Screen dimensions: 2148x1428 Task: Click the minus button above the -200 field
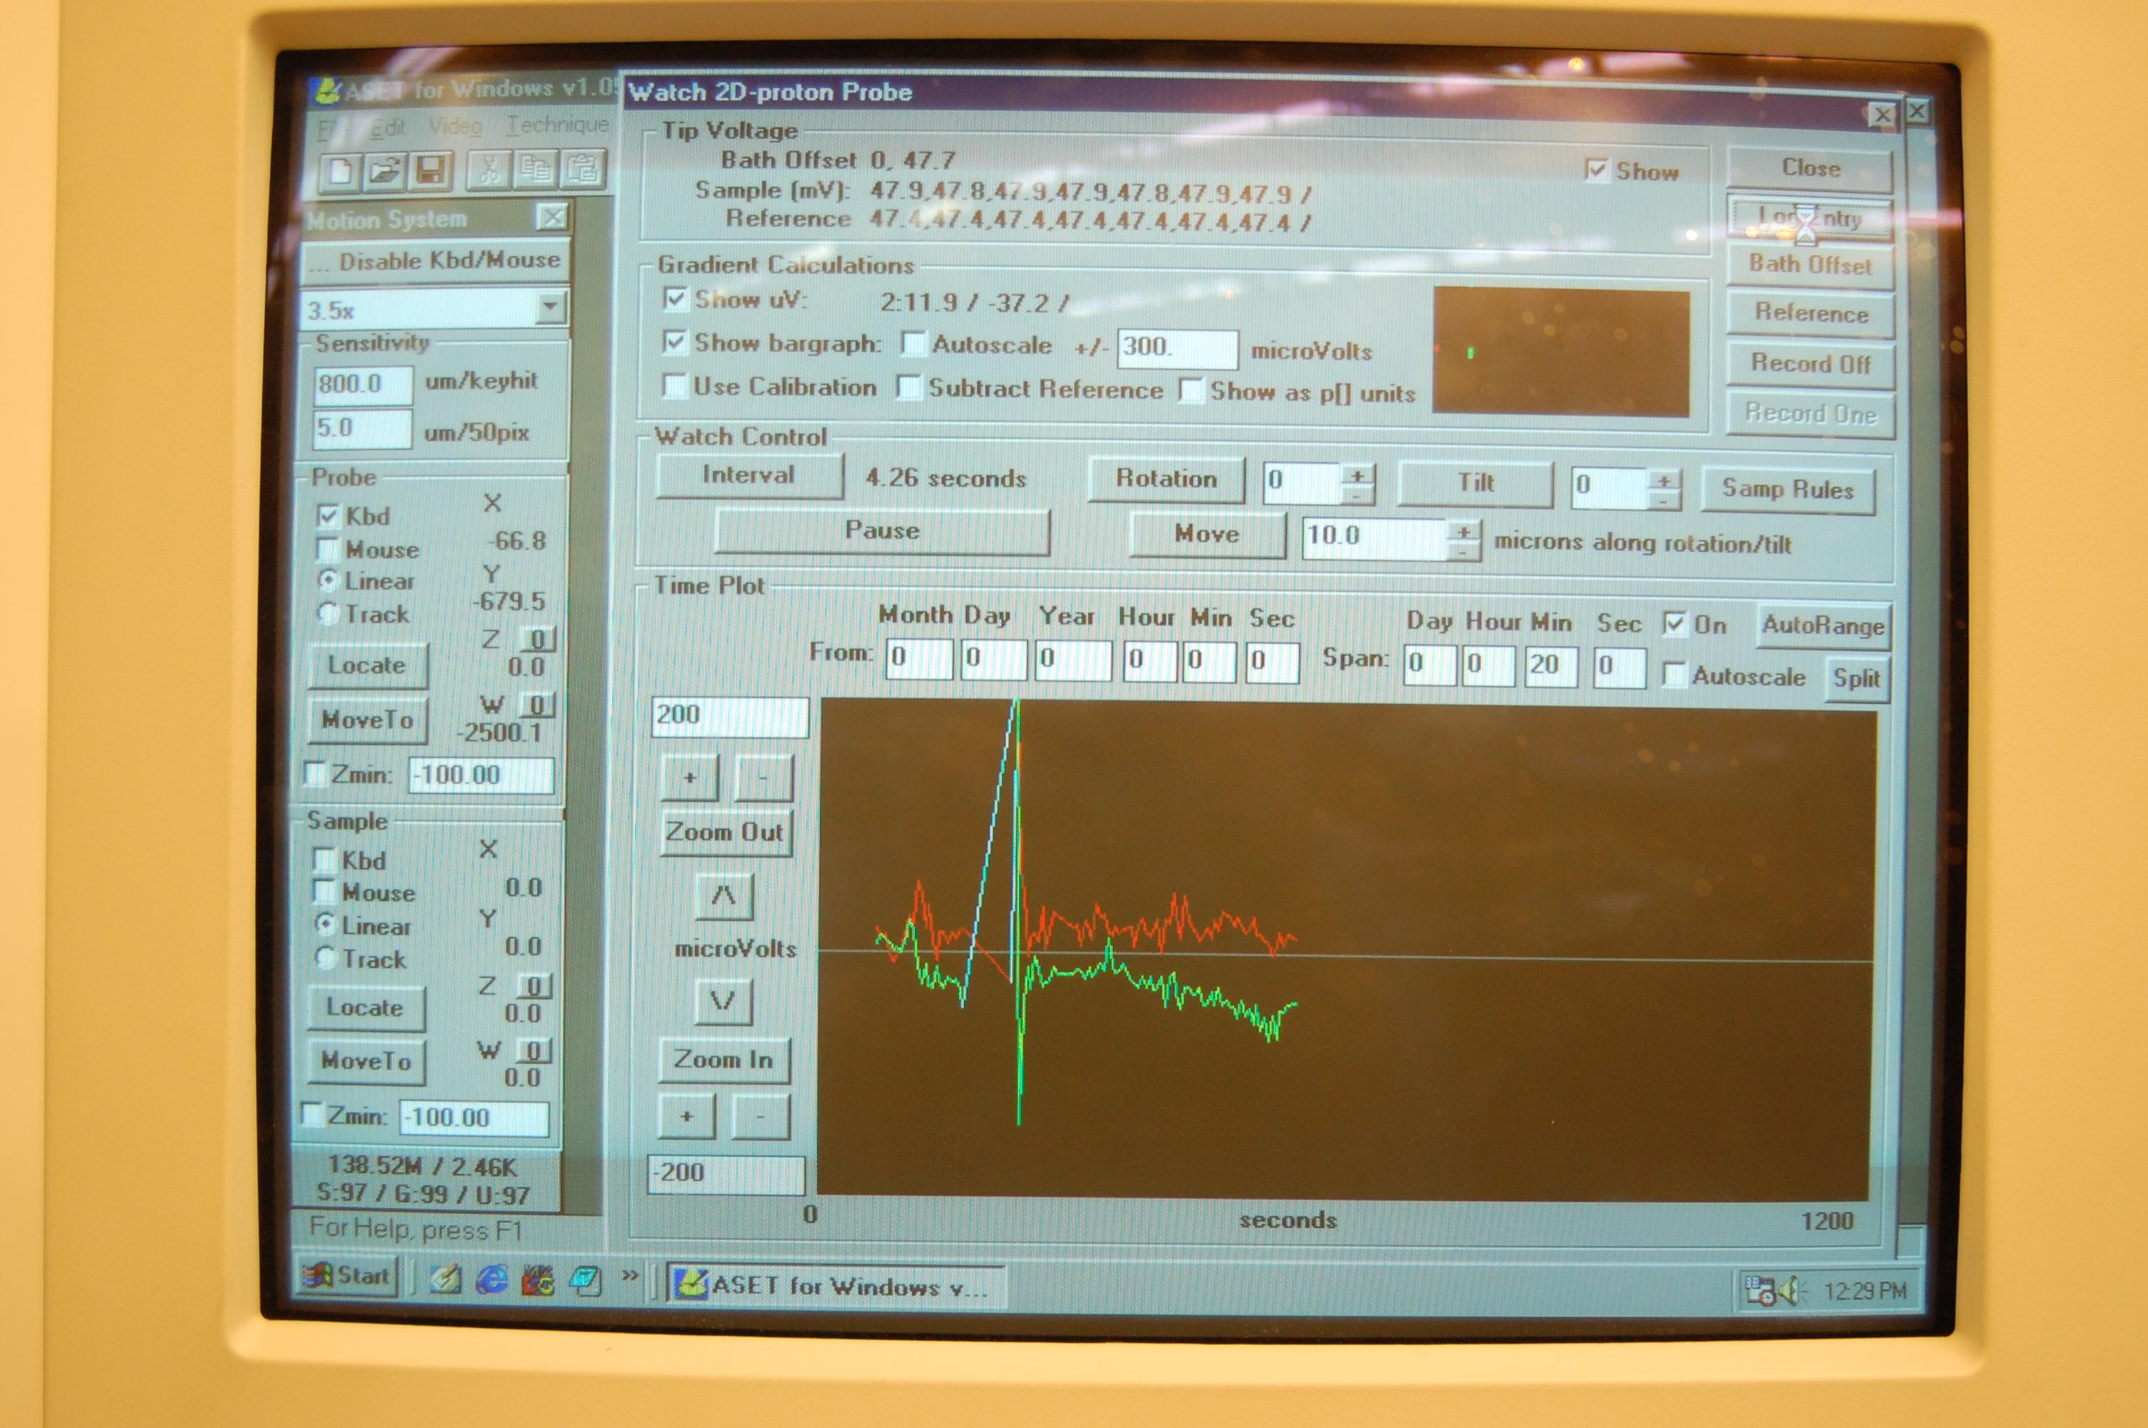pyautogui.click(x=761, y=1117)
